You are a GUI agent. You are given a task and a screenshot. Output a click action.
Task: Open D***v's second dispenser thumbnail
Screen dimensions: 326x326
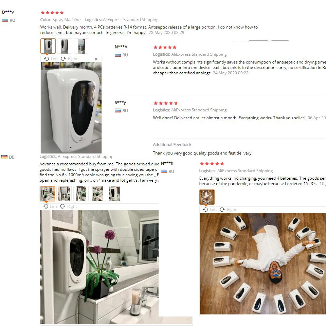coord(65,46)
